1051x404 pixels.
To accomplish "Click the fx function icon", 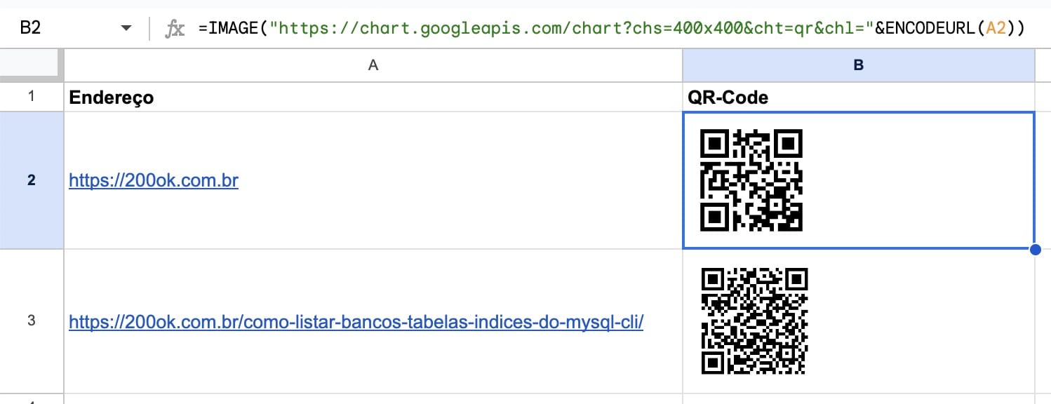I will click(175, 29).
